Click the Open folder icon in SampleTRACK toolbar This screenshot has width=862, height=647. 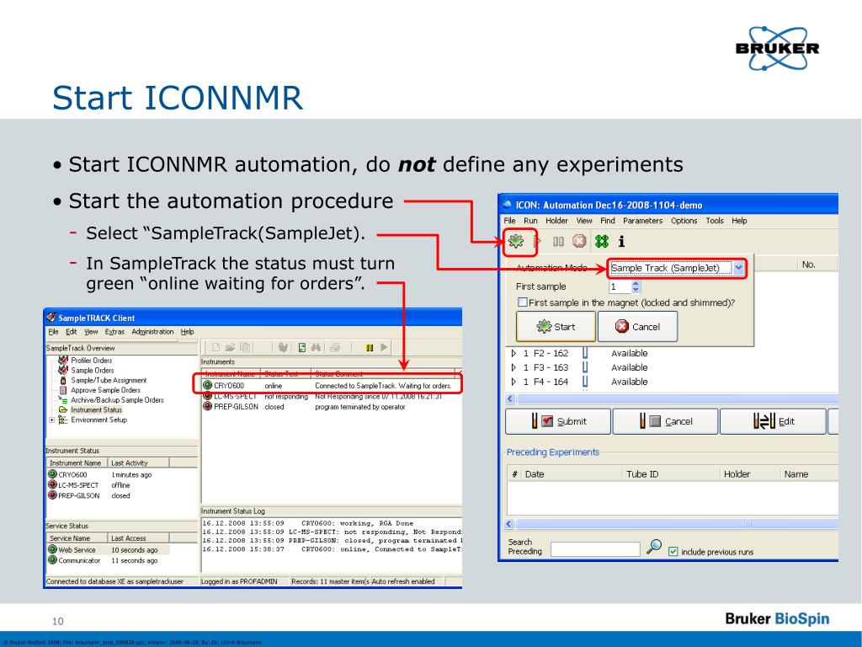pyautogui.click(x=231, y=347)
